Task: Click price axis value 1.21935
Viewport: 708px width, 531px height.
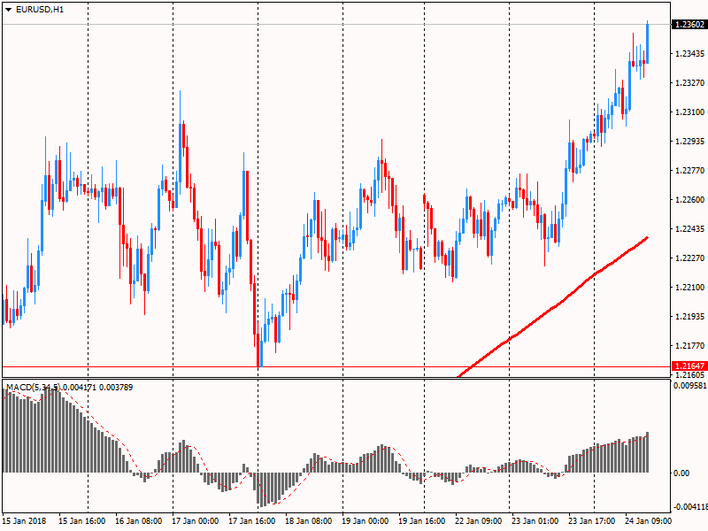Action: coord(689,317)
